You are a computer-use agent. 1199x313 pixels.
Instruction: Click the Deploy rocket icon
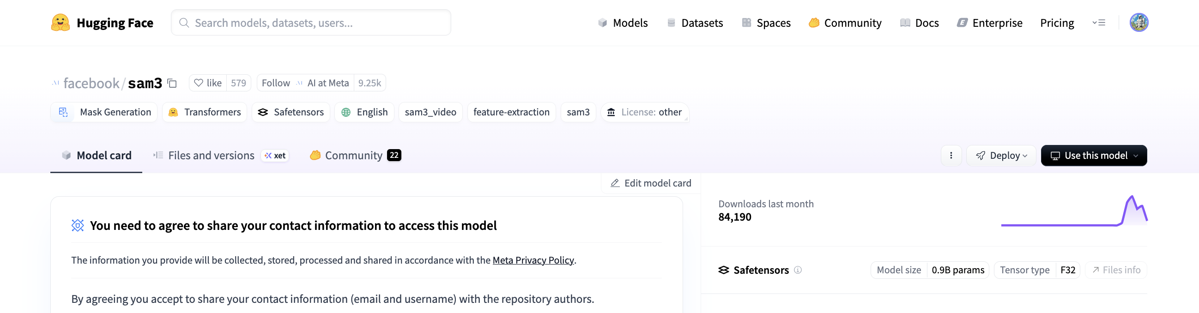pos(980,155)
